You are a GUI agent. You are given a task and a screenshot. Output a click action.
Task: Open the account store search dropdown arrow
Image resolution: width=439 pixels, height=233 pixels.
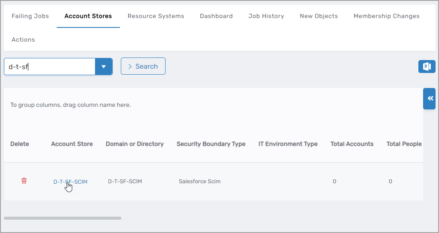pos(104,67)
